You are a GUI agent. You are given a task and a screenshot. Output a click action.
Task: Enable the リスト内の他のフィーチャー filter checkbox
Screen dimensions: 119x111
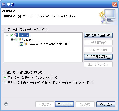[x=5, y=83]
